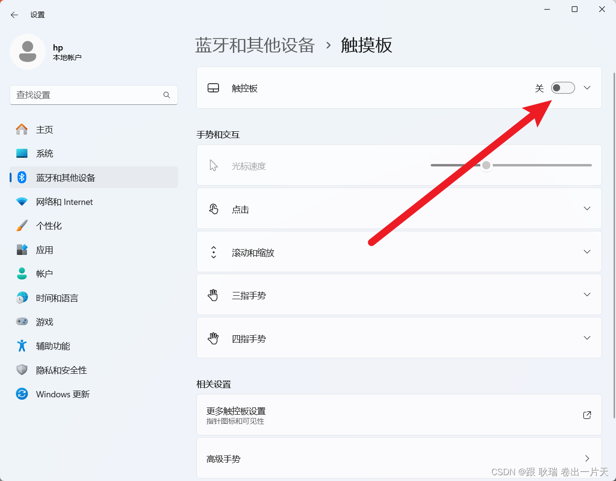Click the Bluetooth icon in sidebar
This screenshot has height=481, width=616.
click(x=22, y=177)
